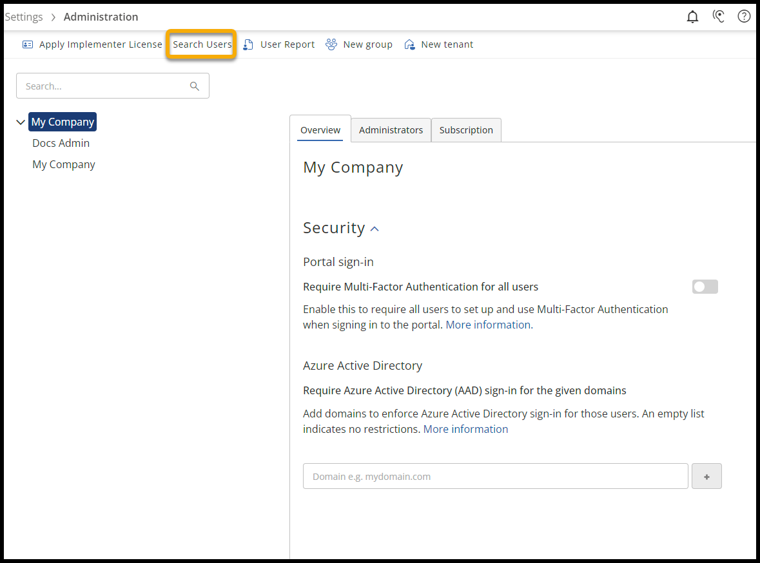The width and height of the screenshot is (760, 563).
Task: Click the New tenant icon
Action: [x=409, y=44]
